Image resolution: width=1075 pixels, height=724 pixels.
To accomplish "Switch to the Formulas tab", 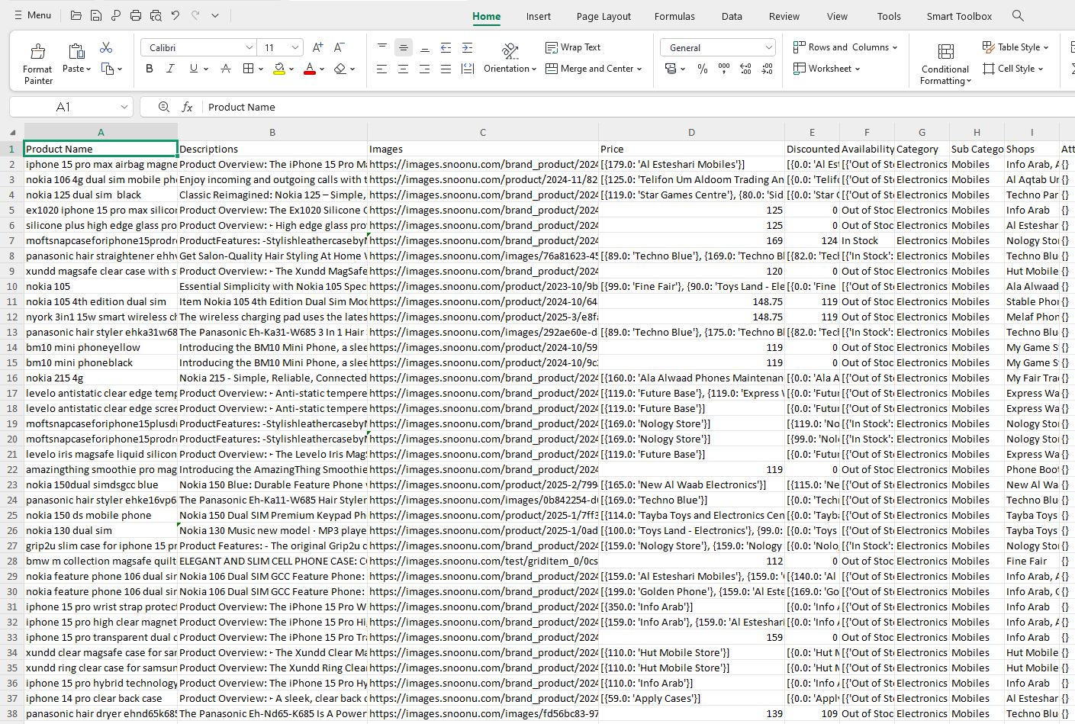I will click(x=674, y=16).
